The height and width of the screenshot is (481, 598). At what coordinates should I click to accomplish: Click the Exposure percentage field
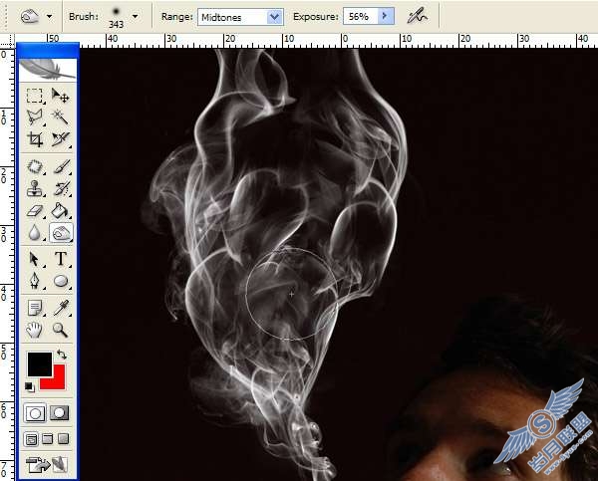click(361, 16)
